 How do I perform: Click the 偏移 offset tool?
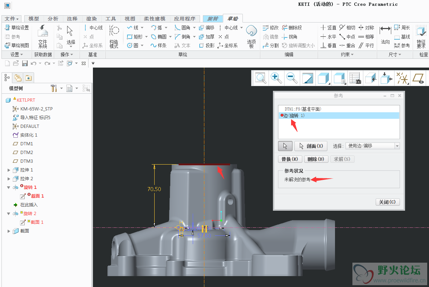pos(207,28)
